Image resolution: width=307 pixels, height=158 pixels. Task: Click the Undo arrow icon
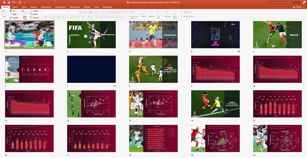(x=14, y=2)
